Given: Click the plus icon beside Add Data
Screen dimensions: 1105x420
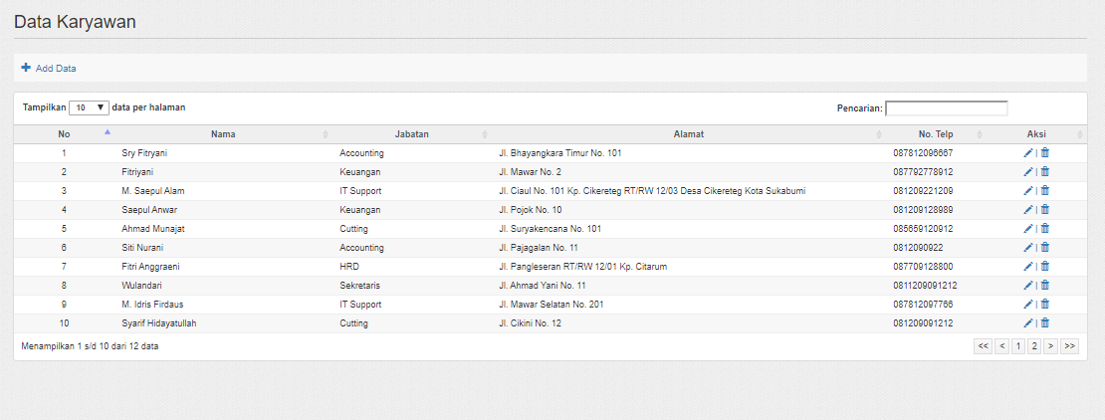Looking at the screenshot, I should click(x=26, y=68).
